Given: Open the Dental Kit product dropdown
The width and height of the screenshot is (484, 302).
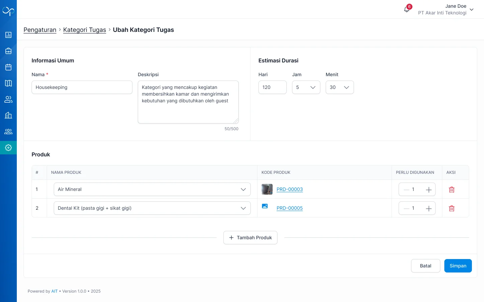Looking at the screenshot, I should click(x=152, y=208).
